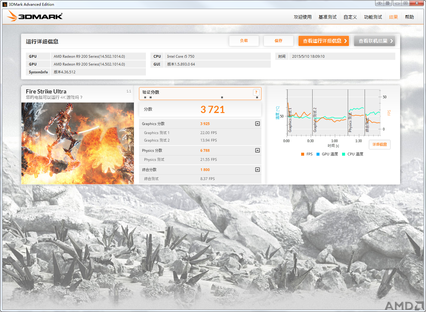Click the GUI 版本1.5.893.0 64 entry
Image resolution: width=426 pixels, height=312 pixels.
coord(211,64)
